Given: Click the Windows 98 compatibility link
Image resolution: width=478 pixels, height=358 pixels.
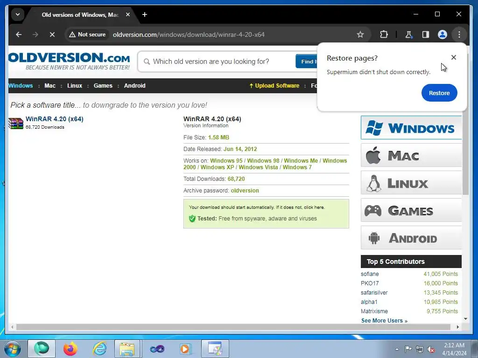Looking at the screenshot, I should coord(263,161).
